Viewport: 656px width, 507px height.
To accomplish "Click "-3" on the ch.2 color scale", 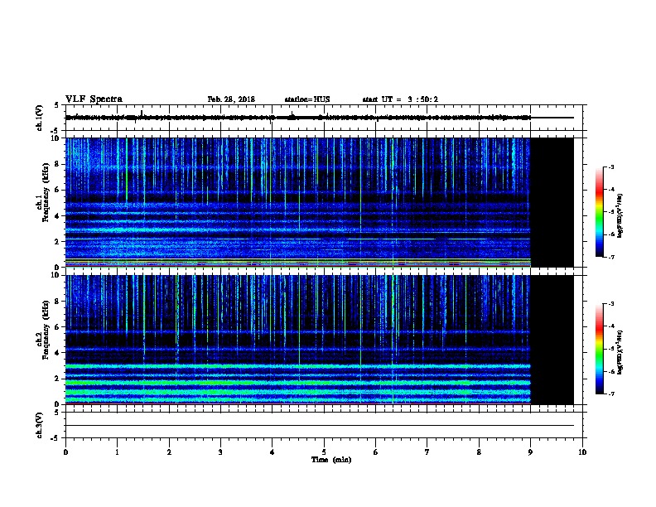I will pos(610,304).
